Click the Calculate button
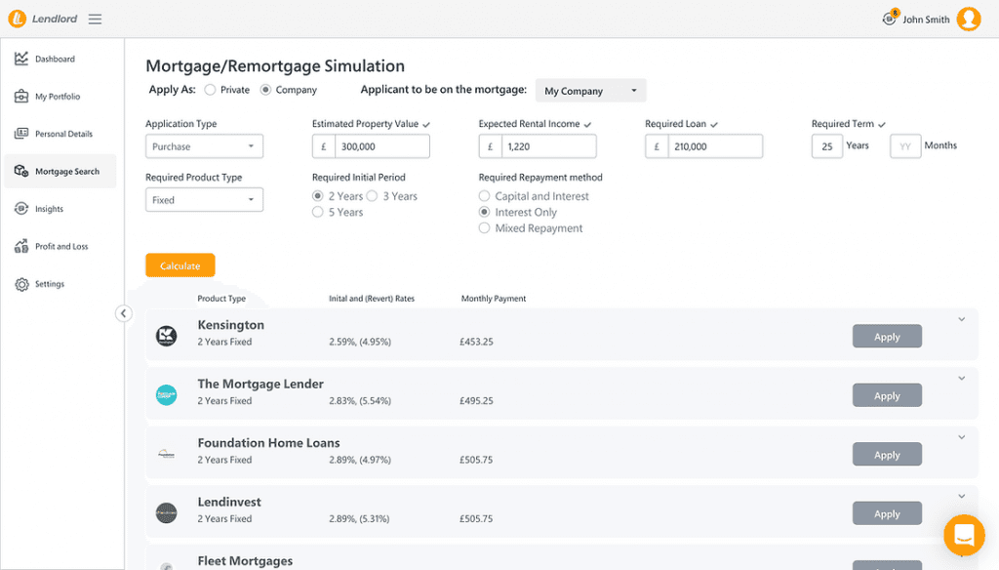The width and height of the screenshot is (999, 570). [180, 265]
